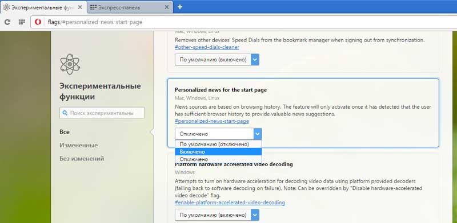Show Все experiments in sidebar
Viewport: 457px width, 223px height.
[65, 132]
